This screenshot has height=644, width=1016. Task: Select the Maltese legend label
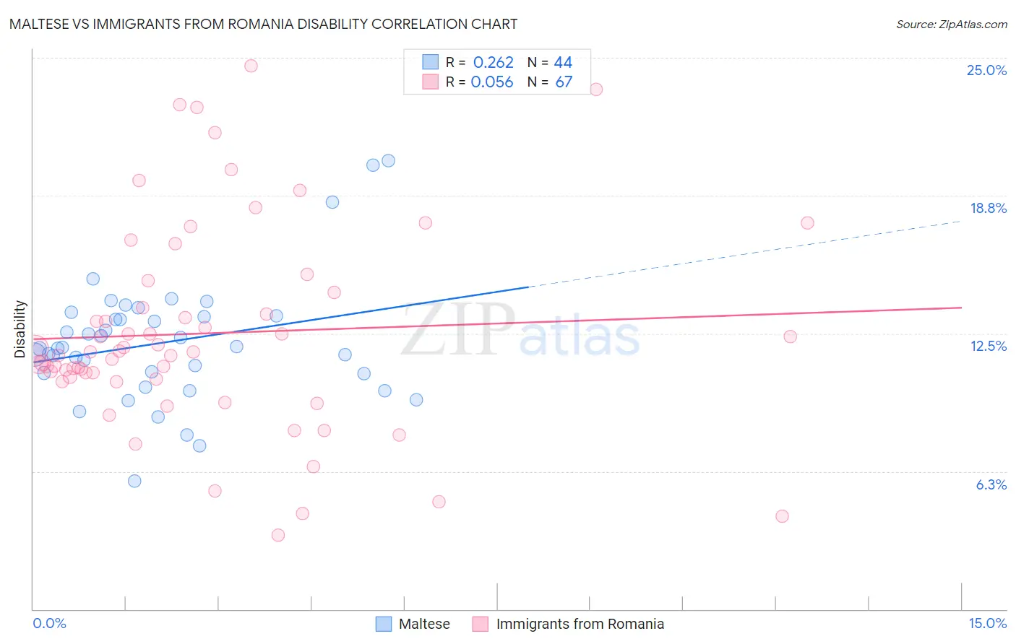point(424,624)
